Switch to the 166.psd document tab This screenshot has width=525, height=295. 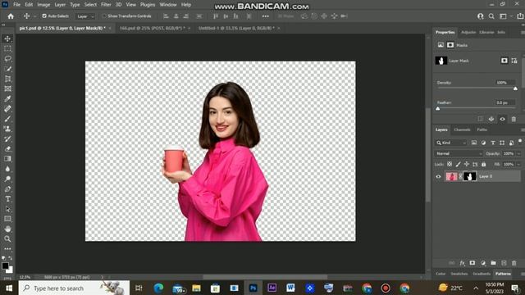tap(153, 28)
